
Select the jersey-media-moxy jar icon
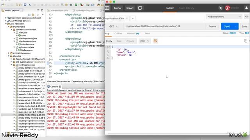[x=17, y=115]
